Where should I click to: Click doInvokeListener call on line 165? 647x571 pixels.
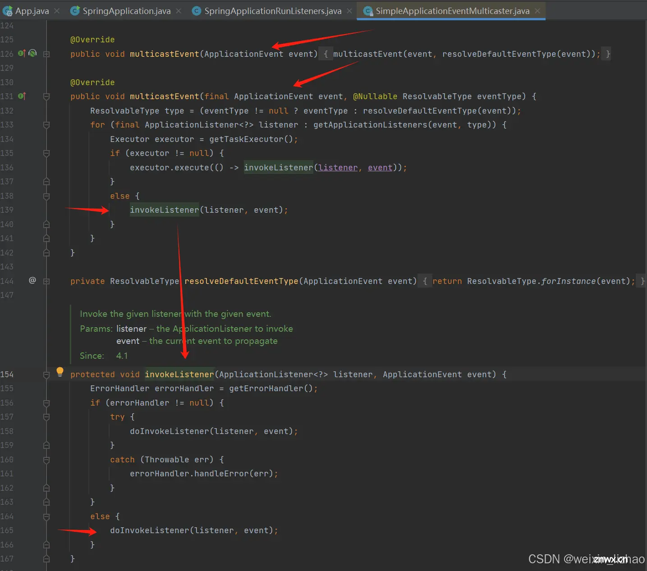pyautogui.click(x=150, y=530)
